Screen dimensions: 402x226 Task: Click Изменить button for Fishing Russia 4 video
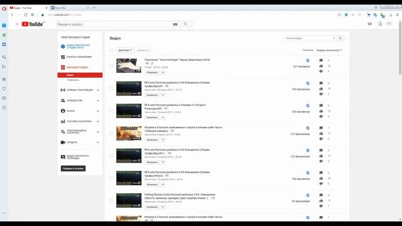[x=152, y=207]
